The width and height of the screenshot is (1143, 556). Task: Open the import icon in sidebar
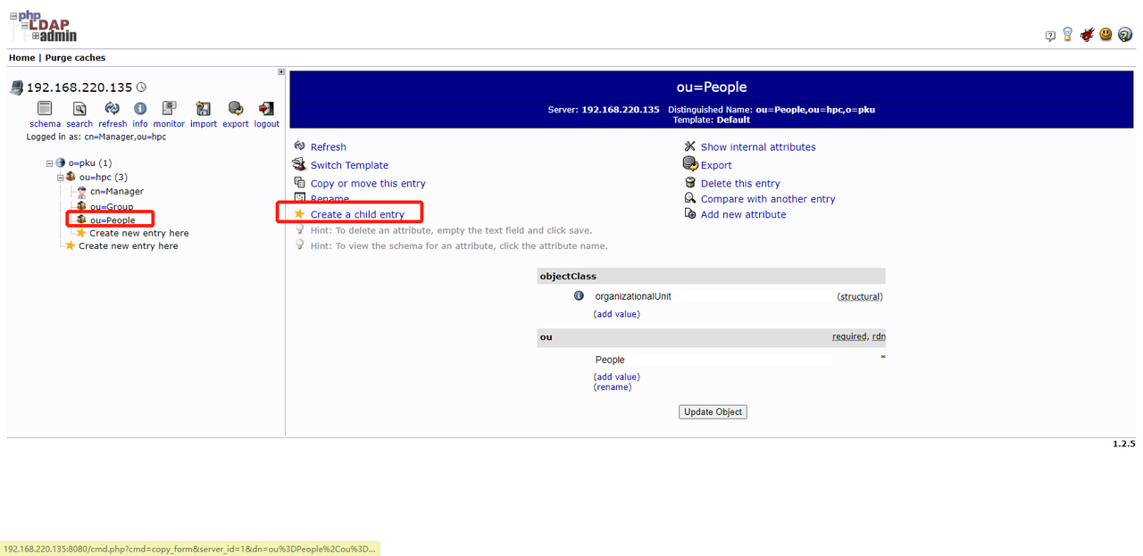pyautogui.click(x=204, y=109)
